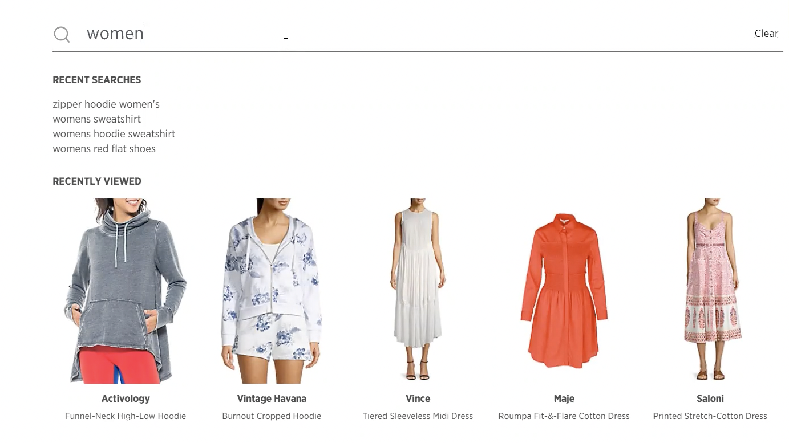
Task: Open recent search "womens red flat shoes"
Action: (104, 149)
